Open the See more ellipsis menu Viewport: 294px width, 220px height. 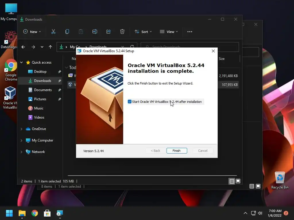coord(190,32)
